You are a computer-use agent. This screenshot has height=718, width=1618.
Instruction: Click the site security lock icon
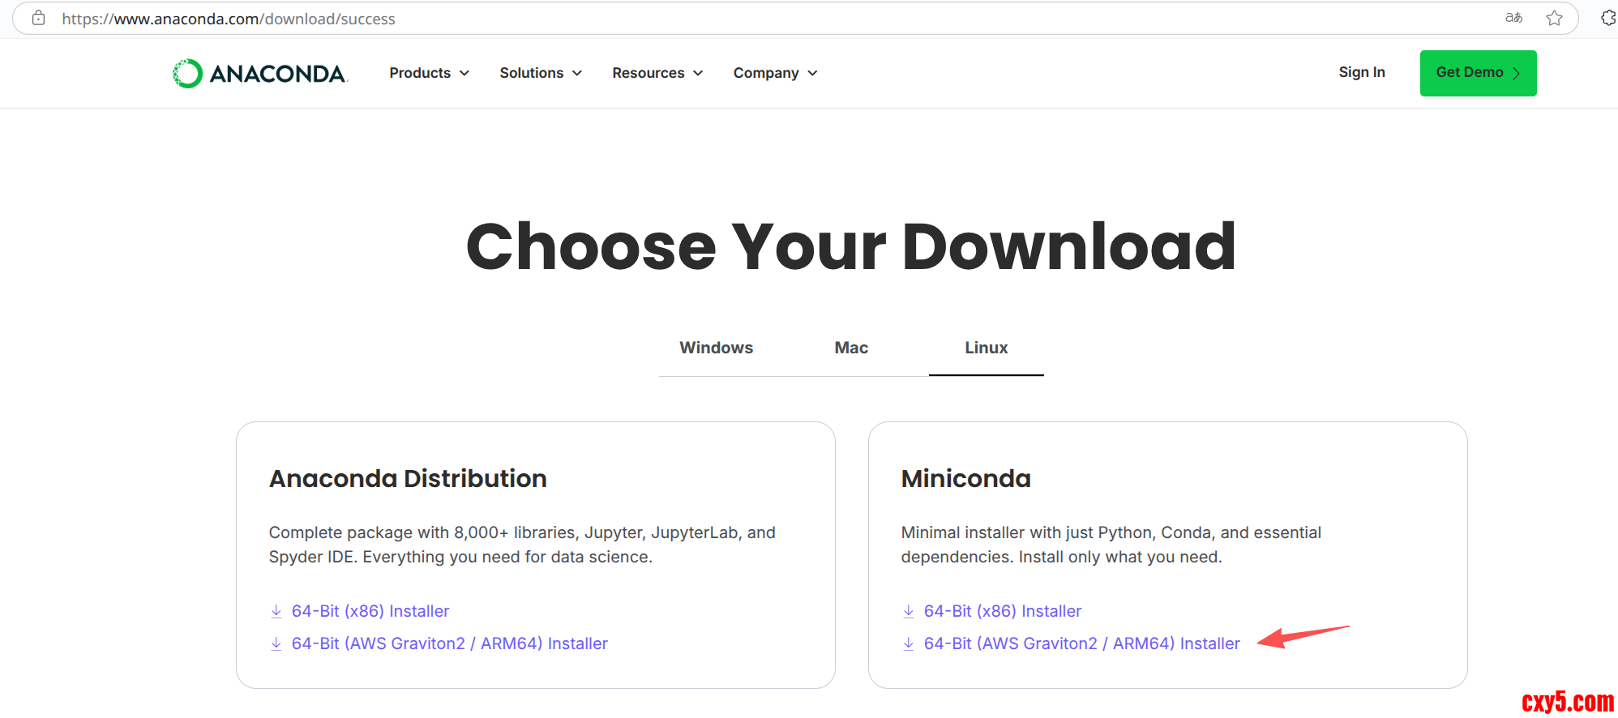38,18
